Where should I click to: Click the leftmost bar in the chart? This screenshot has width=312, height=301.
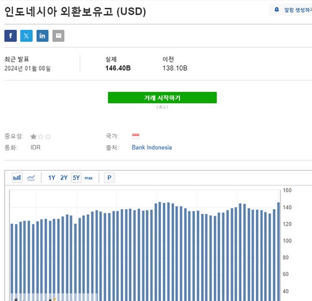pyautogui.click(x=12, y=259)
